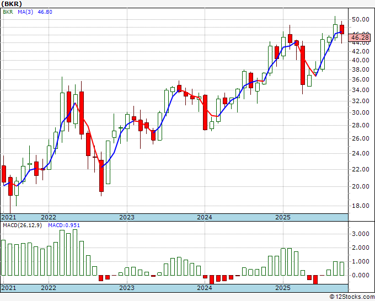Image resolution: width=375 pixels, height=301 pixels.
Task: Click the 0.000 MACD axis label
Action: tap(361, 276)
